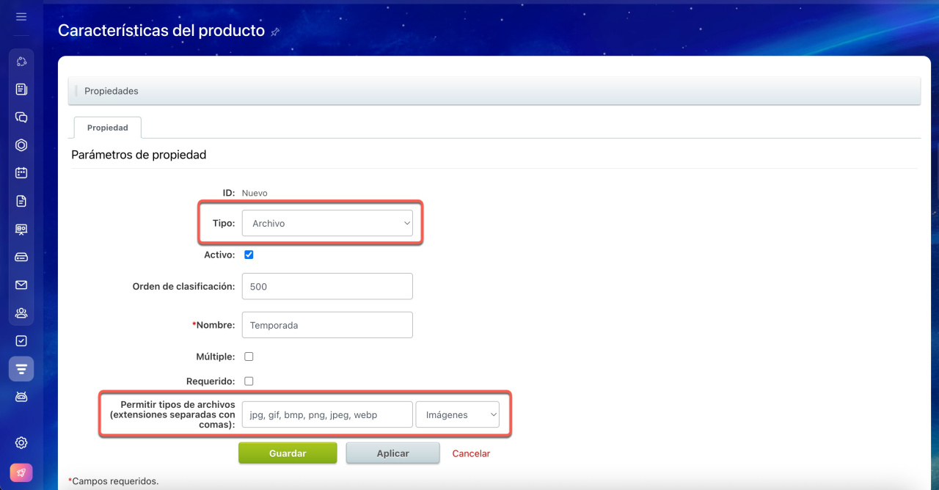This screenshot has height=490, width=939.
Task: Uncheck the Activo checkbox
Action: coord(249,255)
